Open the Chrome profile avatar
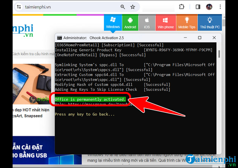The image size is (238, 168). click(x=209, y=7)
